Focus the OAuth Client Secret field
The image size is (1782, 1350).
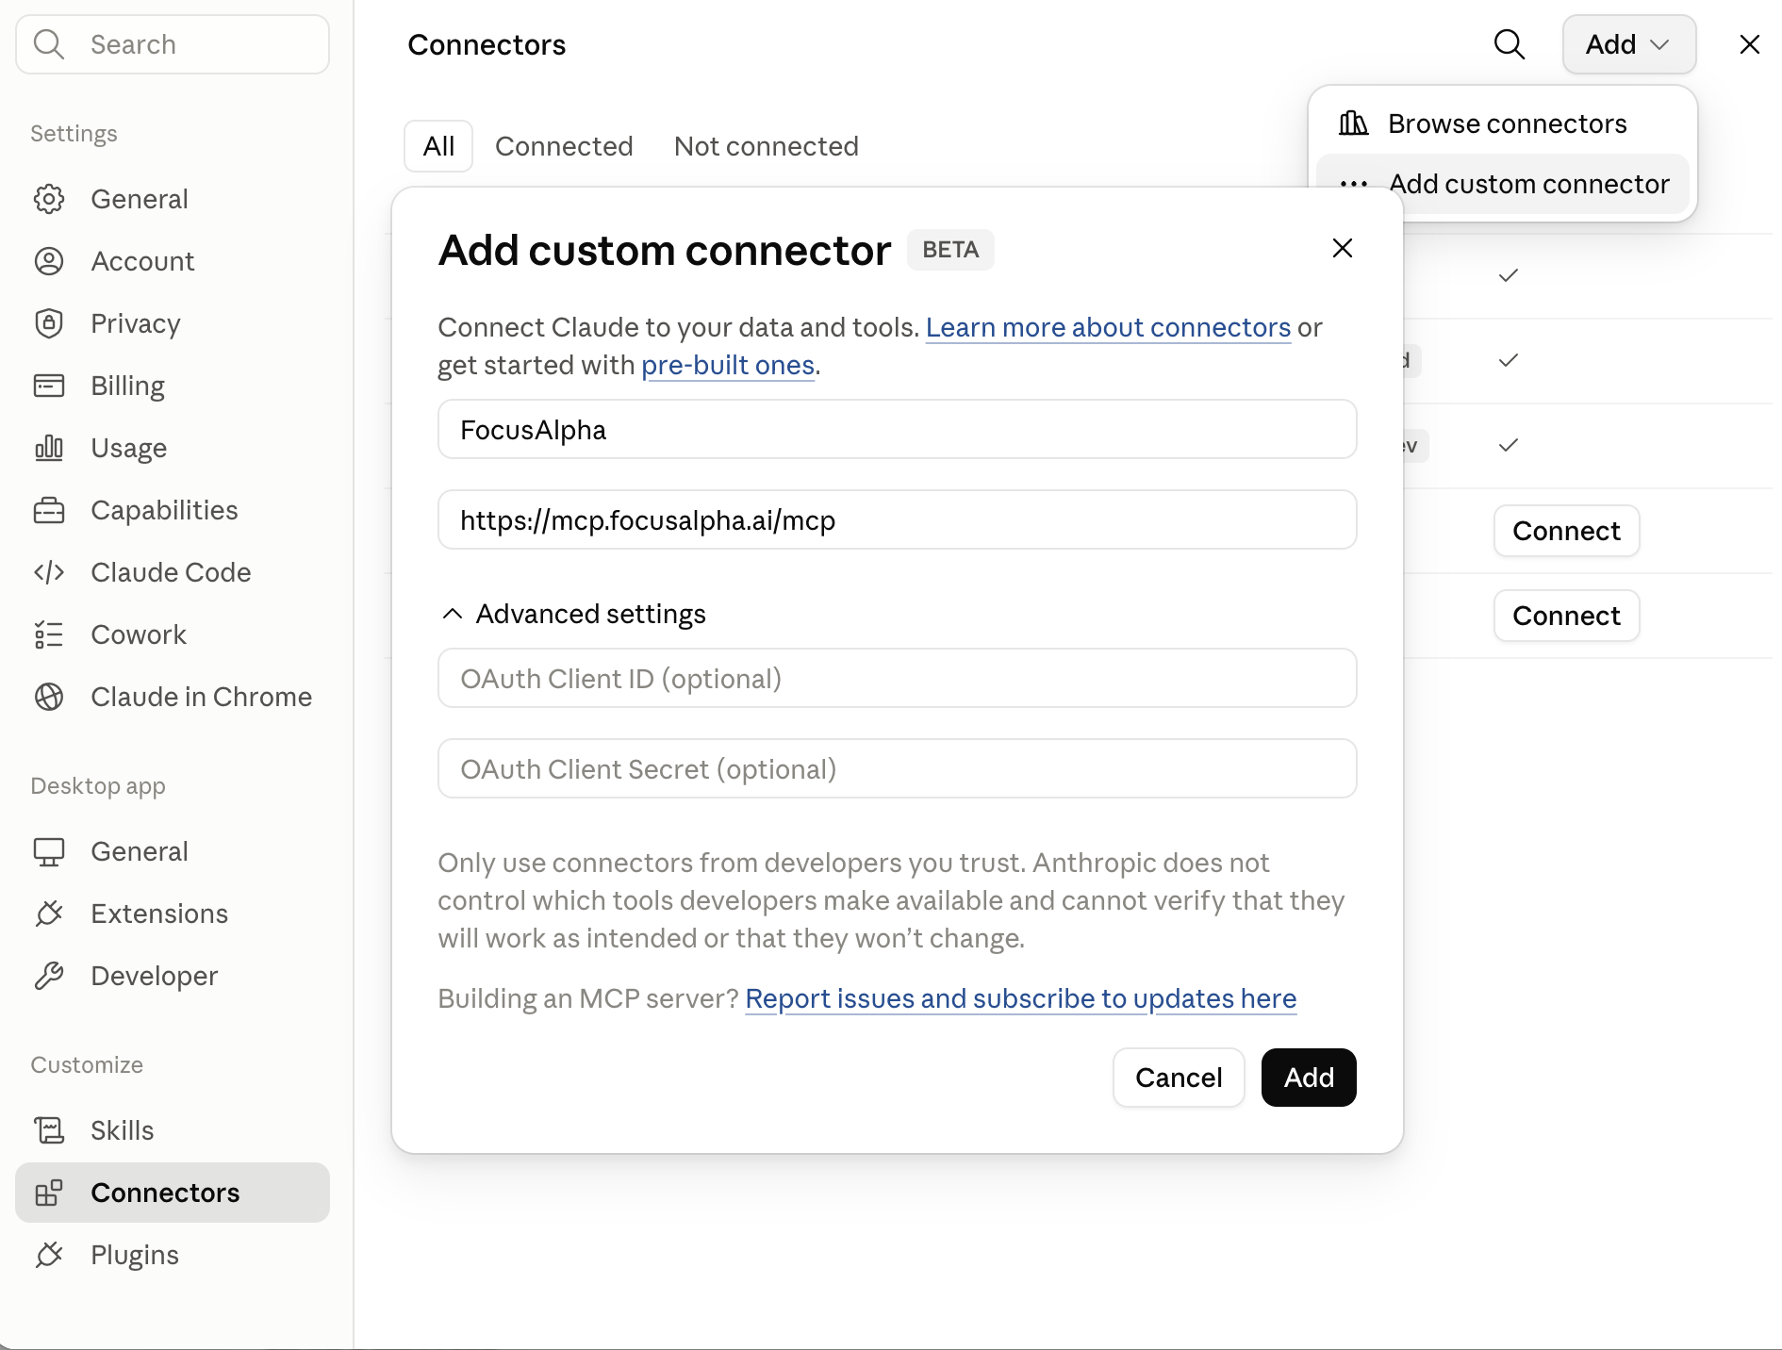click(898, 768)
